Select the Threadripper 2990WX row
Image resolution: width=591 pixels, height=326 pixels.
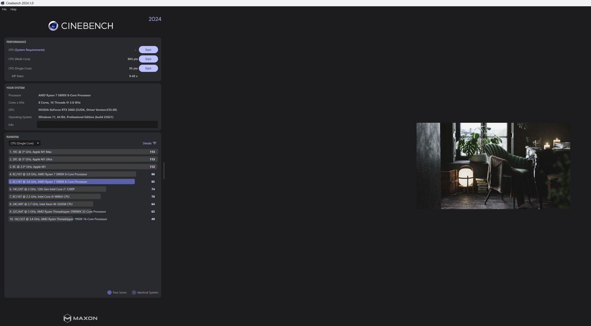tap(83, 212)
